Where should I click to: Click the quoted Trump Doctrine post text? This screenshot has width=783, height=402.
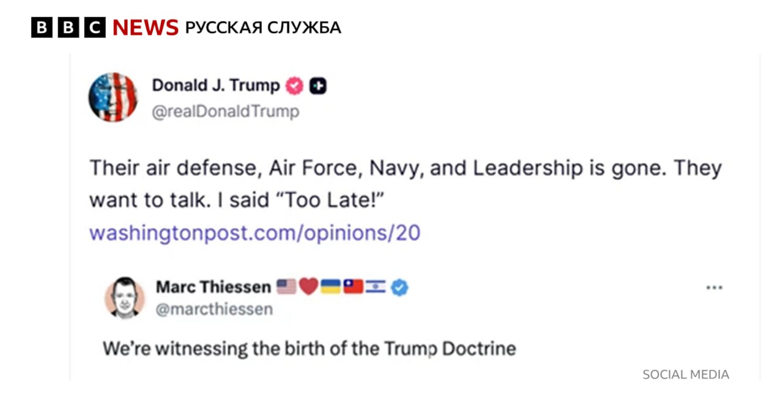point(309,349)
